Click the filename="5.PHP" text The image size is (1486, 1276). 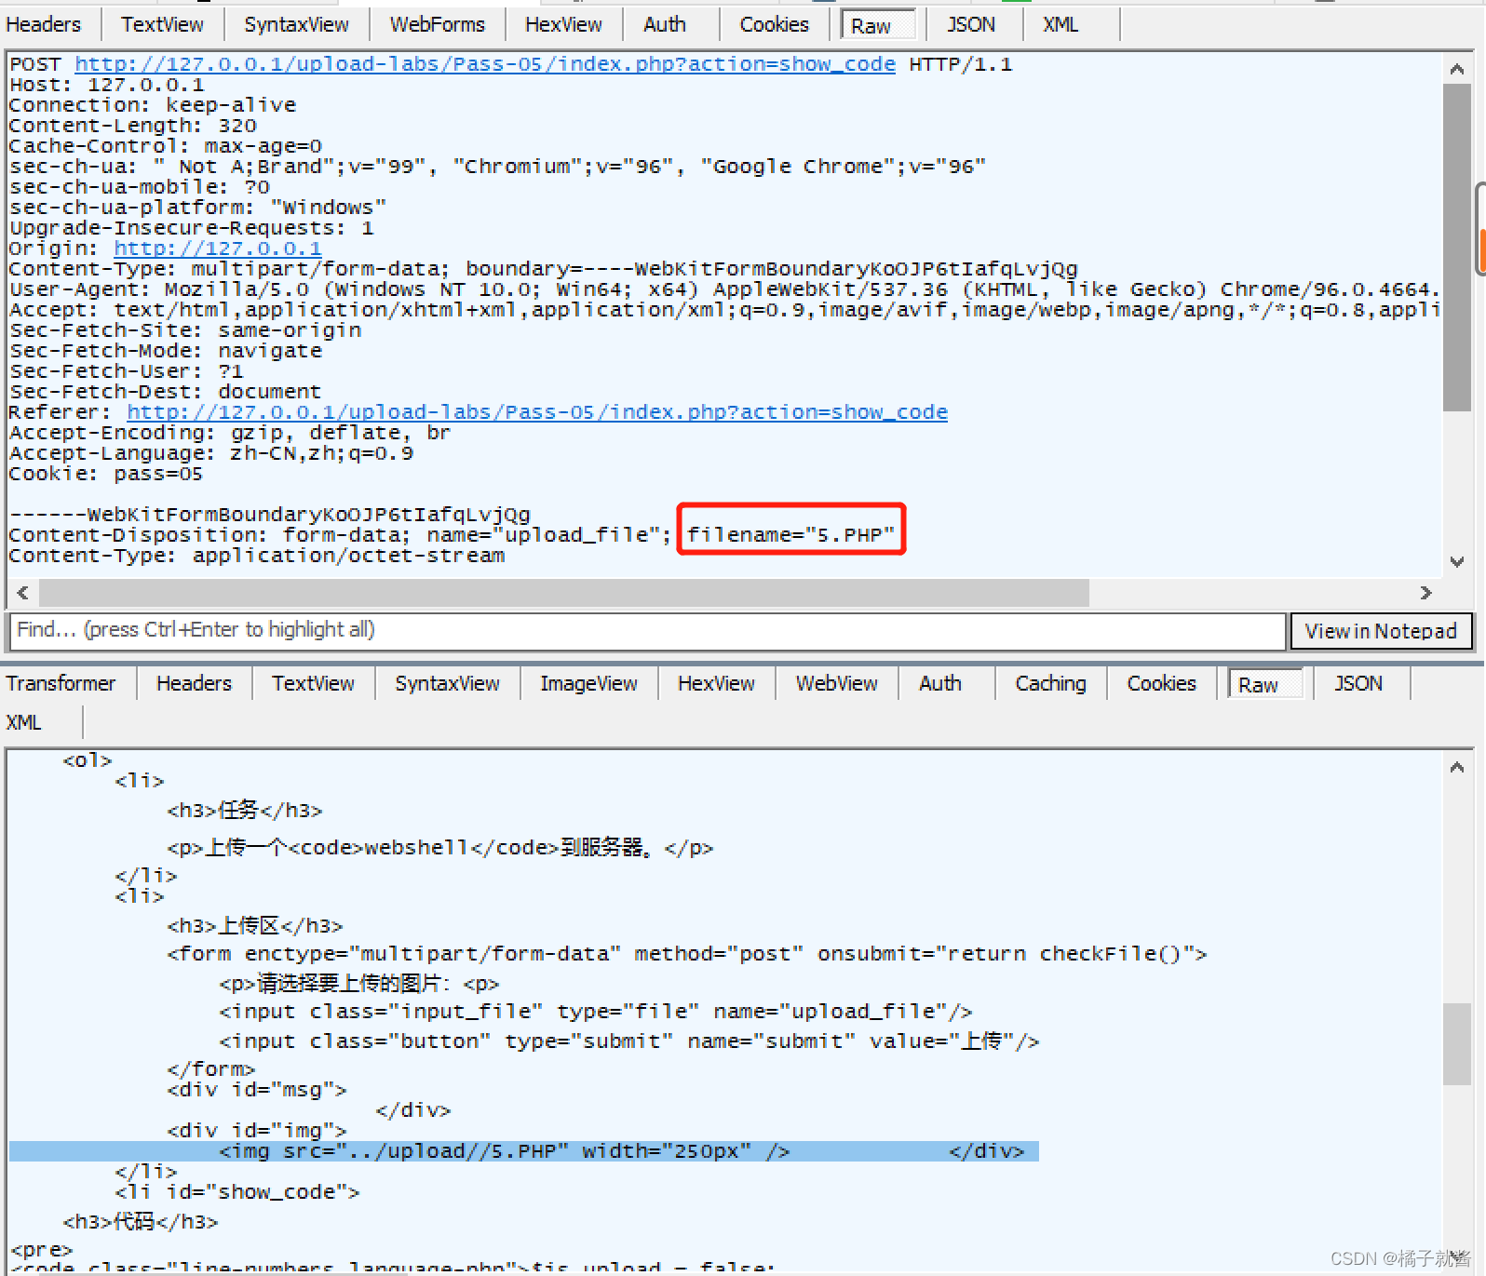pos(790,535)
